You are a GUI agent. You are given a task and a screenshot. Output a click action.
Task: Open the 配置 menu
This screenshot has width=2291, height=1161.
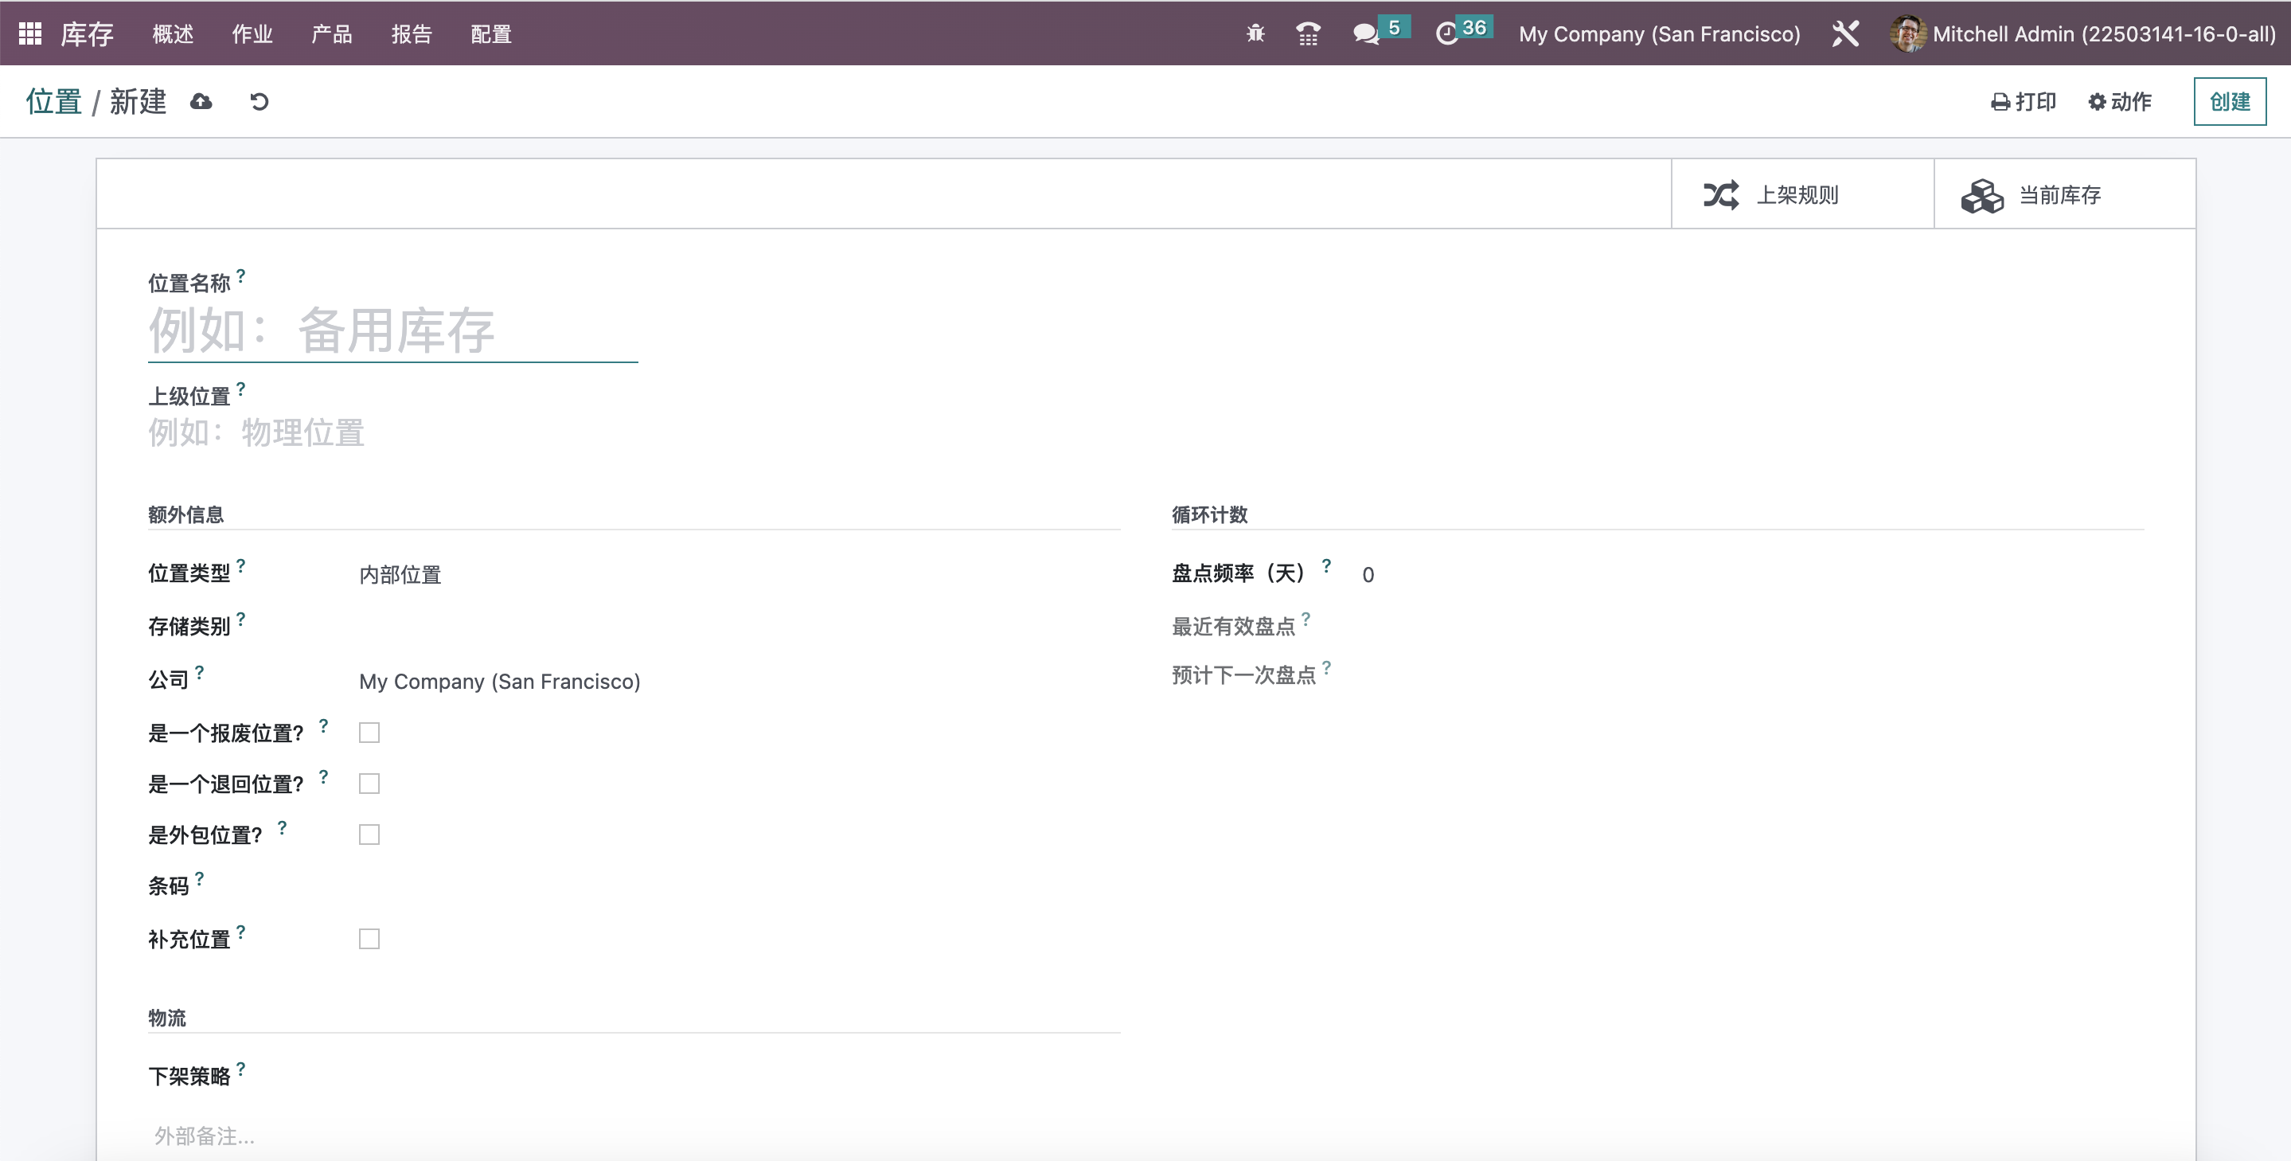tap(491, 33)
